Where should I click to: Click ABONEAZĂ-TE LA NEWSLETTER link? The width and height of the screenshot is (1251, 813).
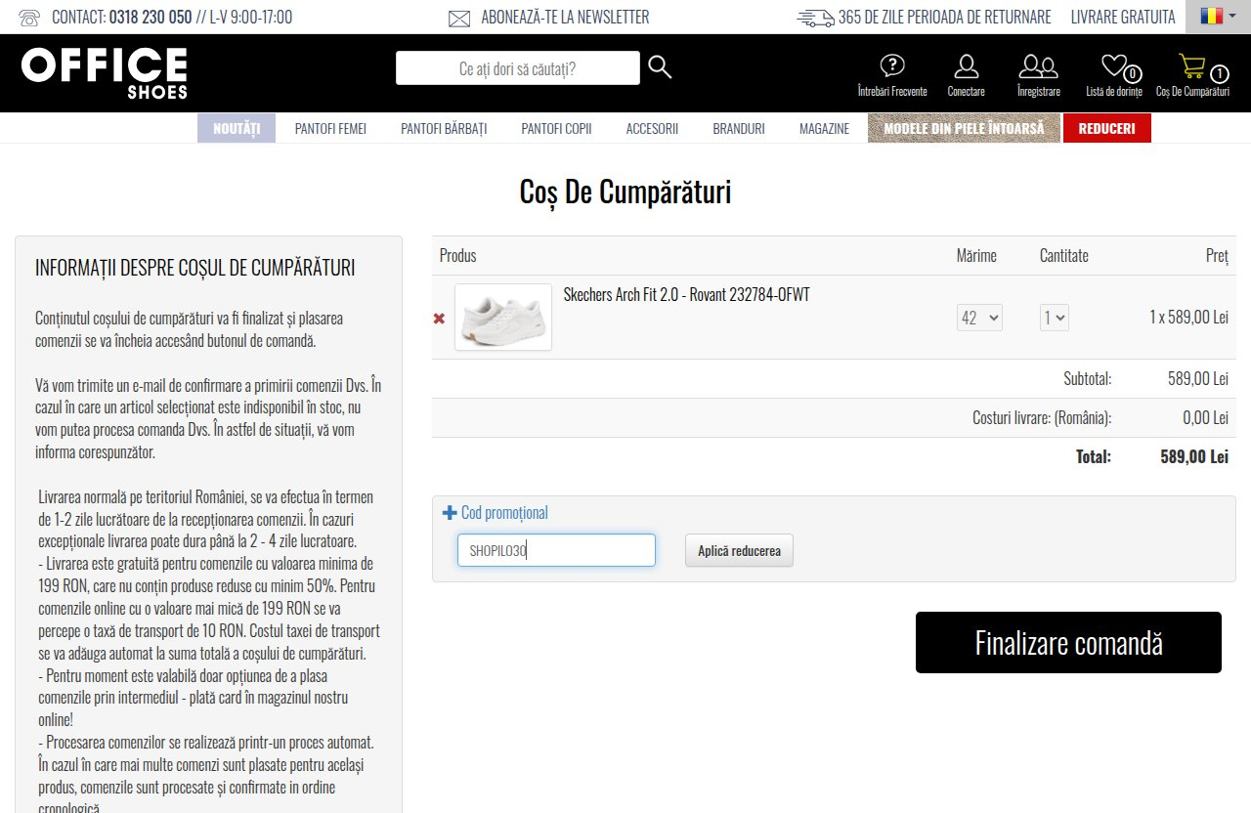click(x=565, y=17)
